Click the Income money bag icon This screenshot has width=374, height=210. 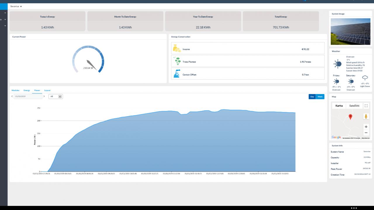pos(177,48)
